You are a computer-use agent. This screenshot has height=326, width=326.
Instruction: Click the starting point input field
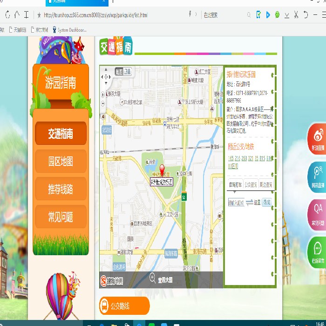[236, 203]
